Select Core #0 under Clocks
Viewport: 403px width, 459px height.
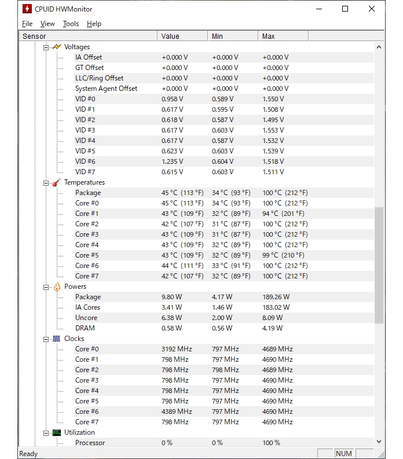pyautogui.click(x=224, y=349)
